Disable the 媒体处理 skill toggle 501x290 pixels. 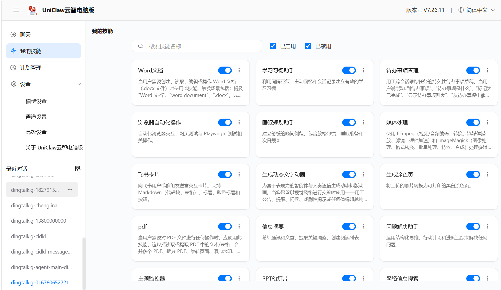click(473, 122)
